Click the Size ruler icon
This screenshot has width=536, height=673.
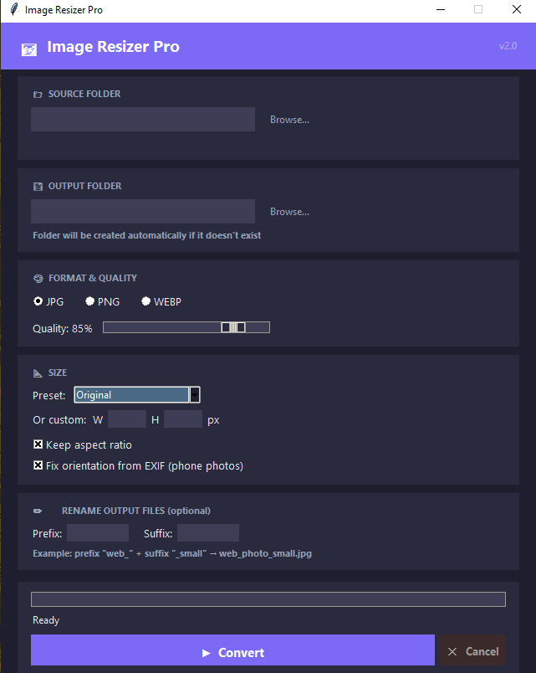tap(38, 373)
